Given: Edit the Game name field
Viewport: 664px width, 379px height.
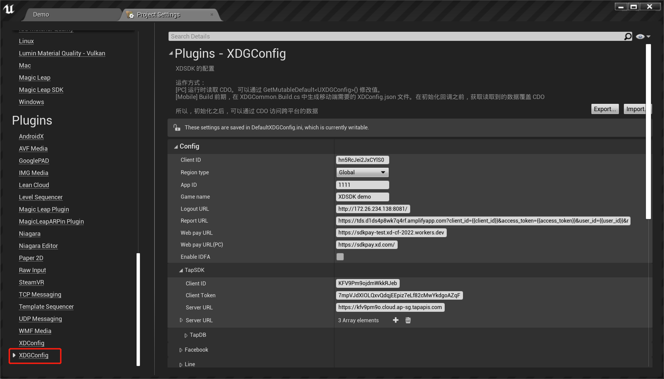Looking at the screenshot, I should click(362, 197).
